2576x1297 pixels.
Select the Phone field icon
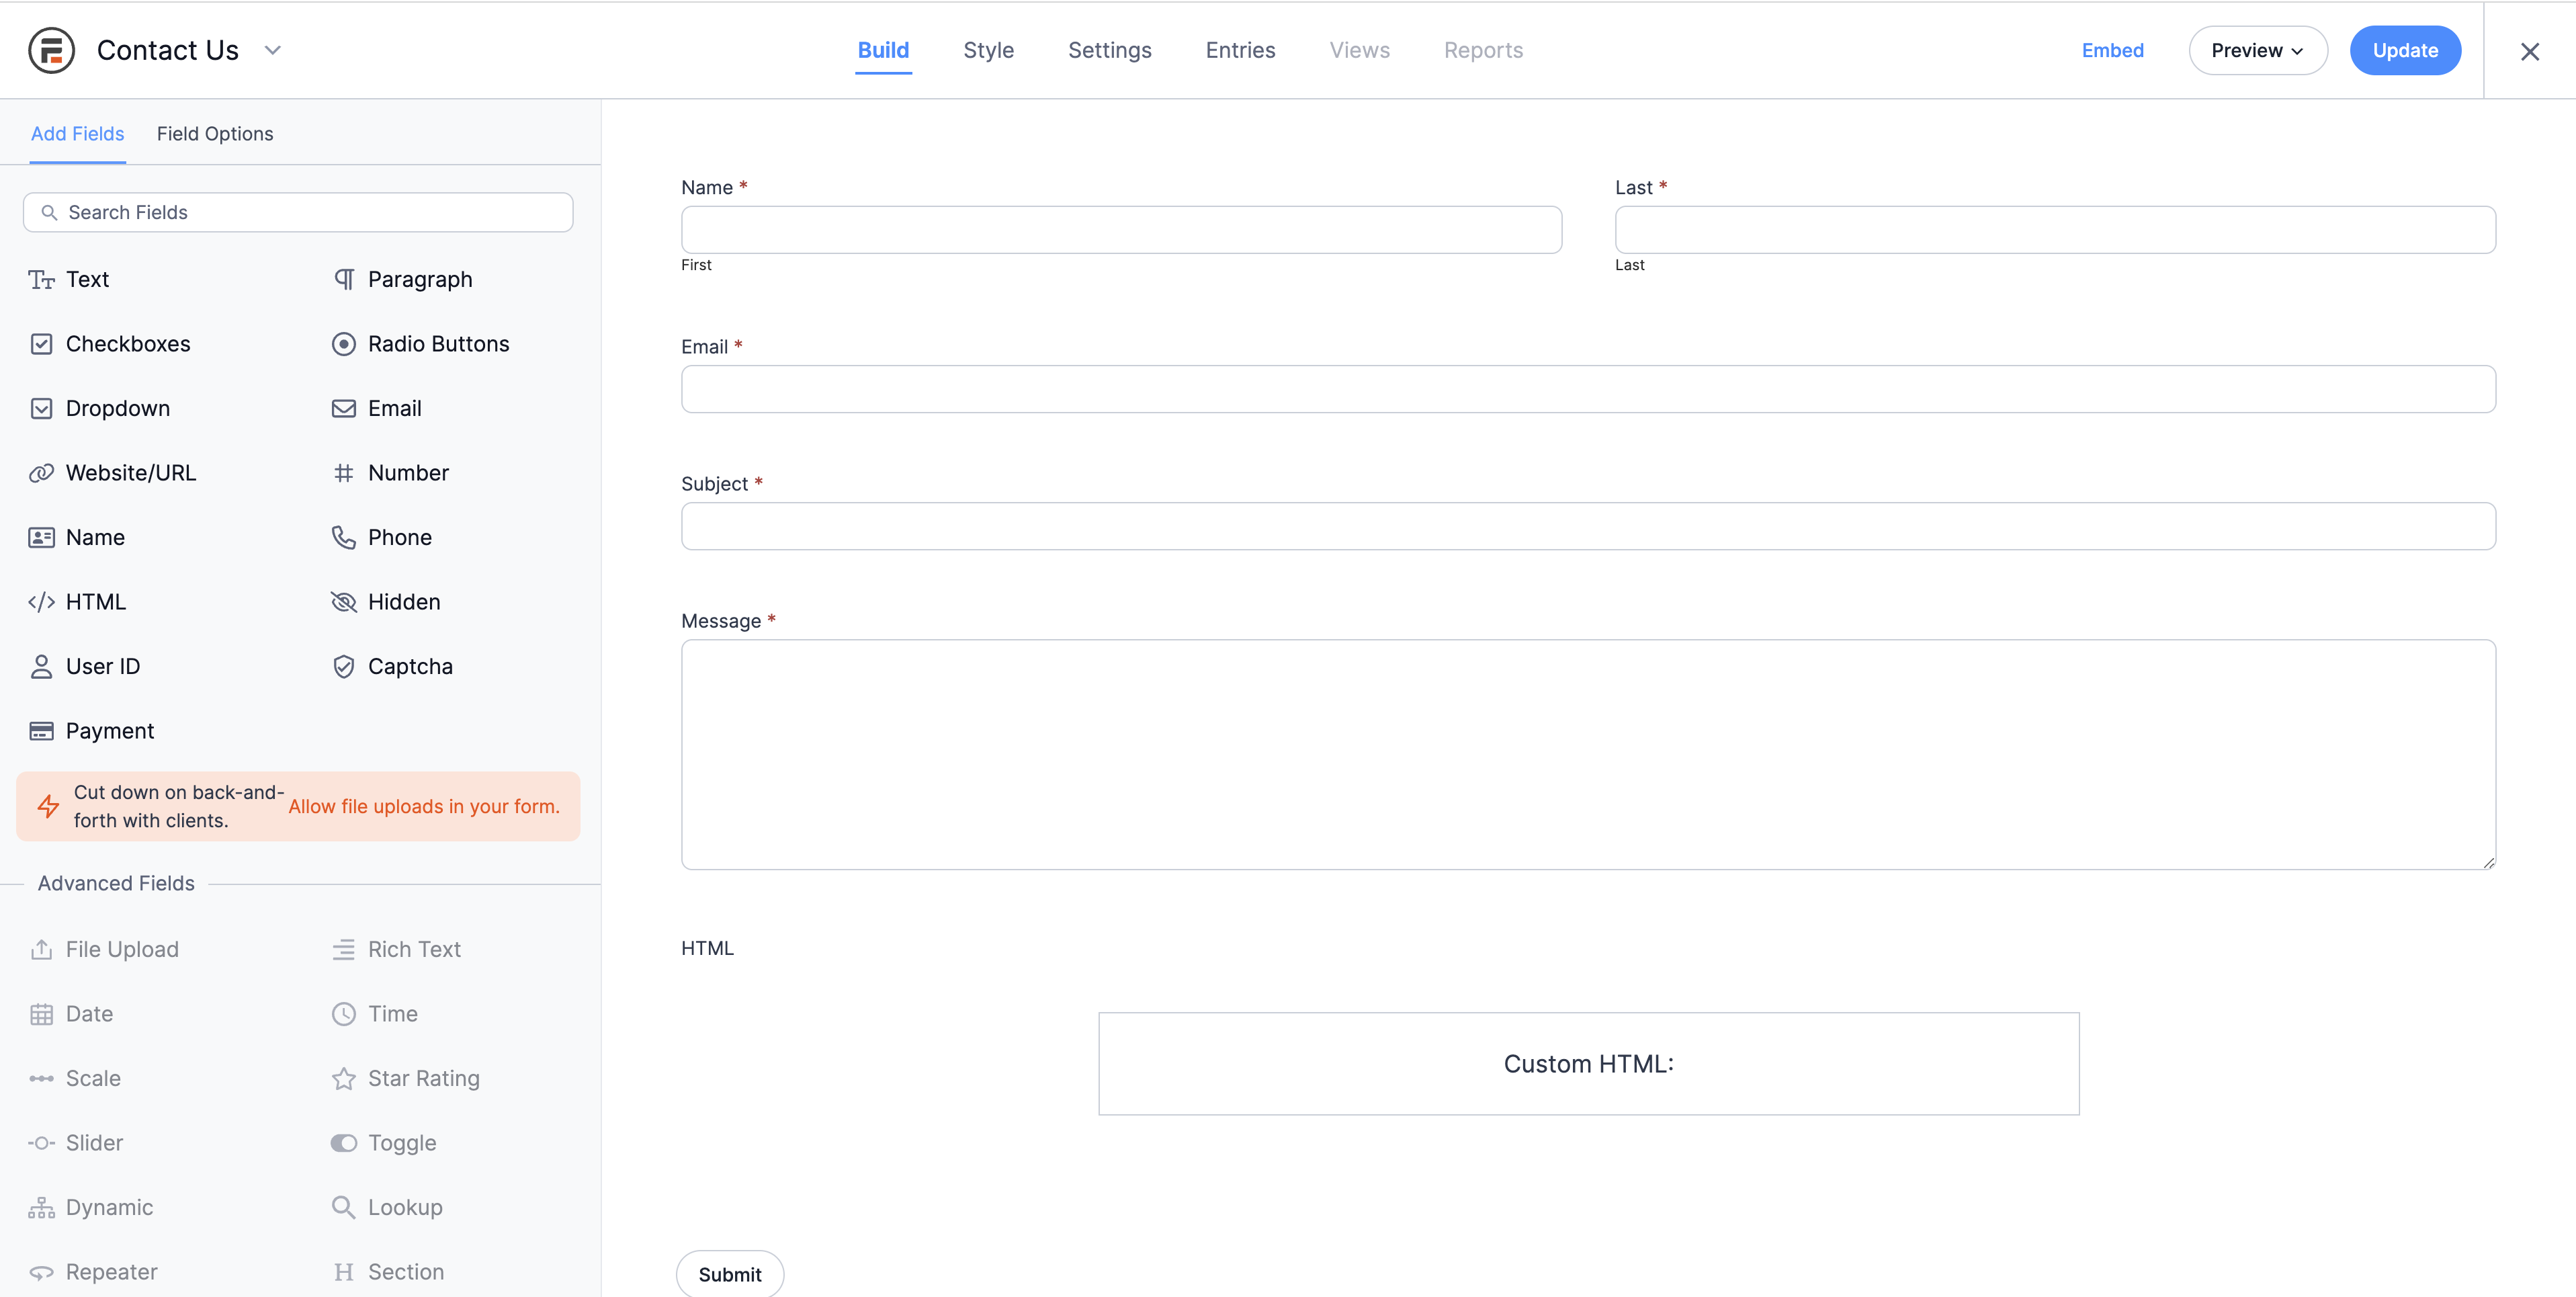coord(343,537)
